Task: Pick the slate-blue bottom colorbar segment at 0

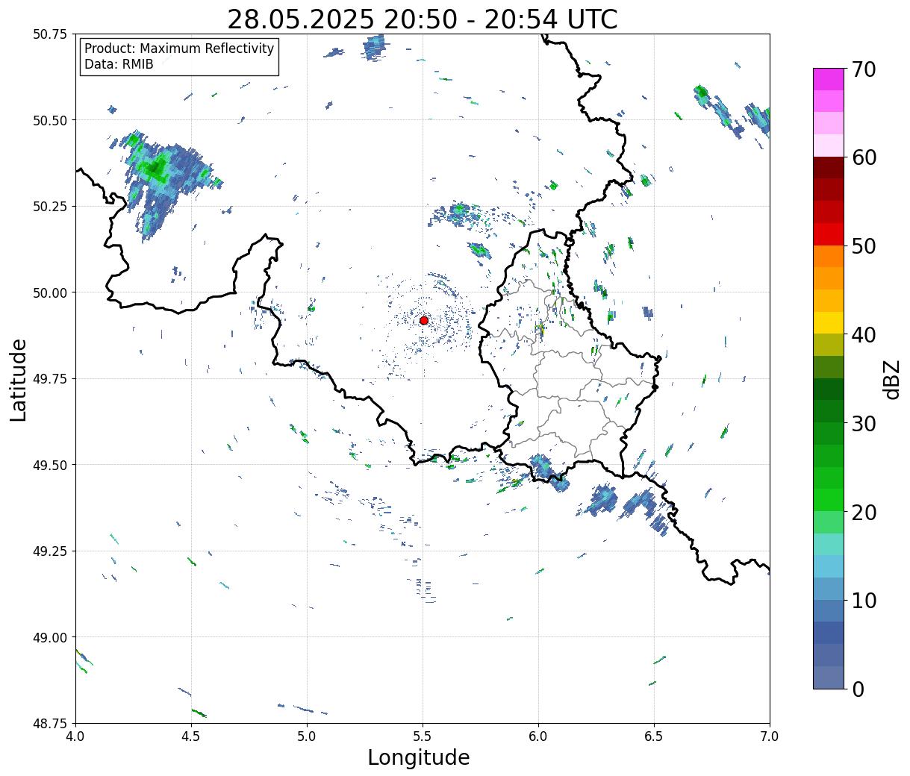Action: click(829, 678)
